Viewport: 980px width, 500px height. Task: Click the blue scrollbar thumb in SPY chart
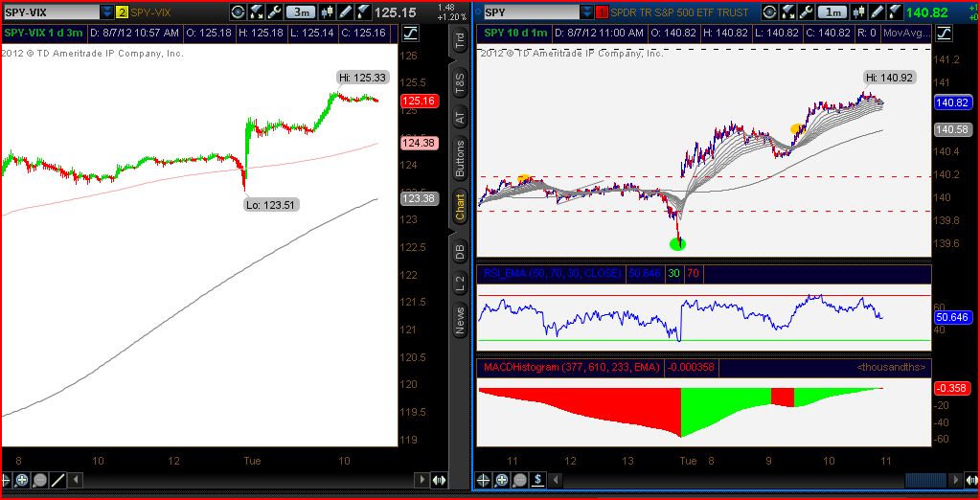tap(925, 480)
